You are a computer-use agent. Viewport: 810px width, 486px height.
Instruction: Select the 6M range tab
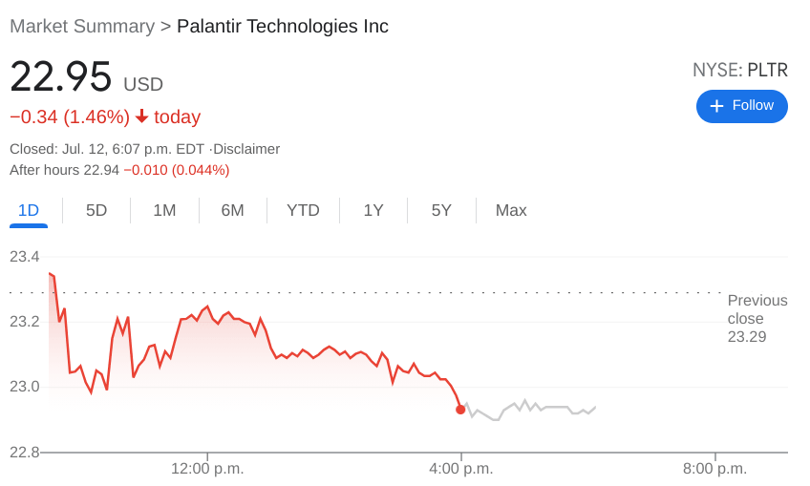click(232, 211)
